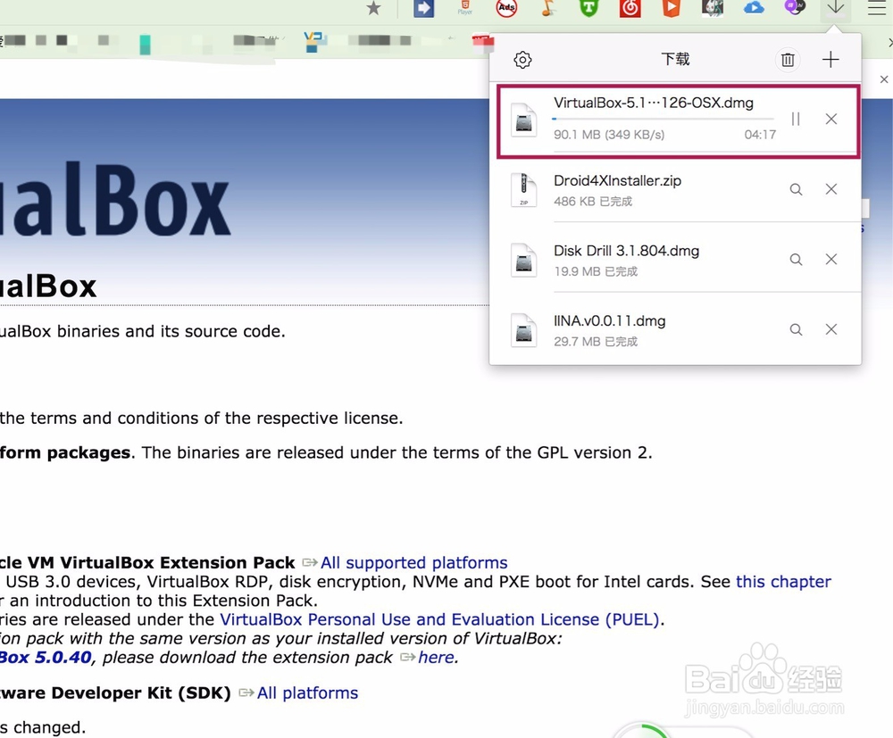Image resolution: width=893 pixels, height=738 pixels.
Task: Open the 'this chapter' link
Action: [784, 582]
